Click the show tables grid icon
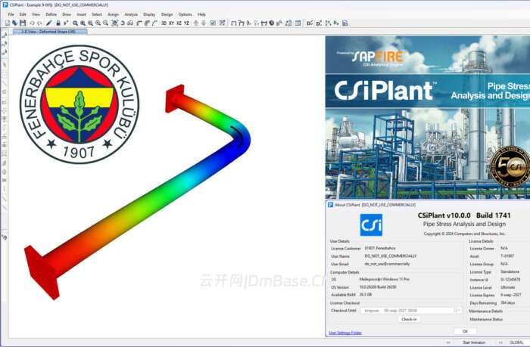 tap(298, 23)
